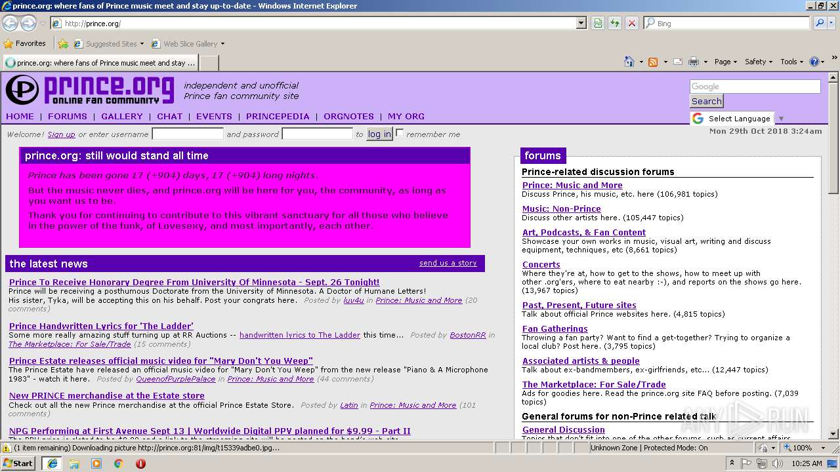The image size is (840, 472).
Task: Open Fan Gatherings forum link
Action: point(555,328)
